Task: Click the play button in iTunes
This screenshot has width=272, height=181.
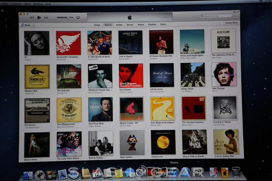Action: tap(39, 18)
